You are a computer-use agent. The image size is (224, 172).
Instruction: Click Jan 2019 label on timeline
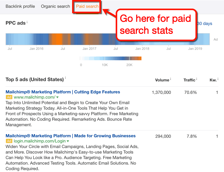pos(195,49)
